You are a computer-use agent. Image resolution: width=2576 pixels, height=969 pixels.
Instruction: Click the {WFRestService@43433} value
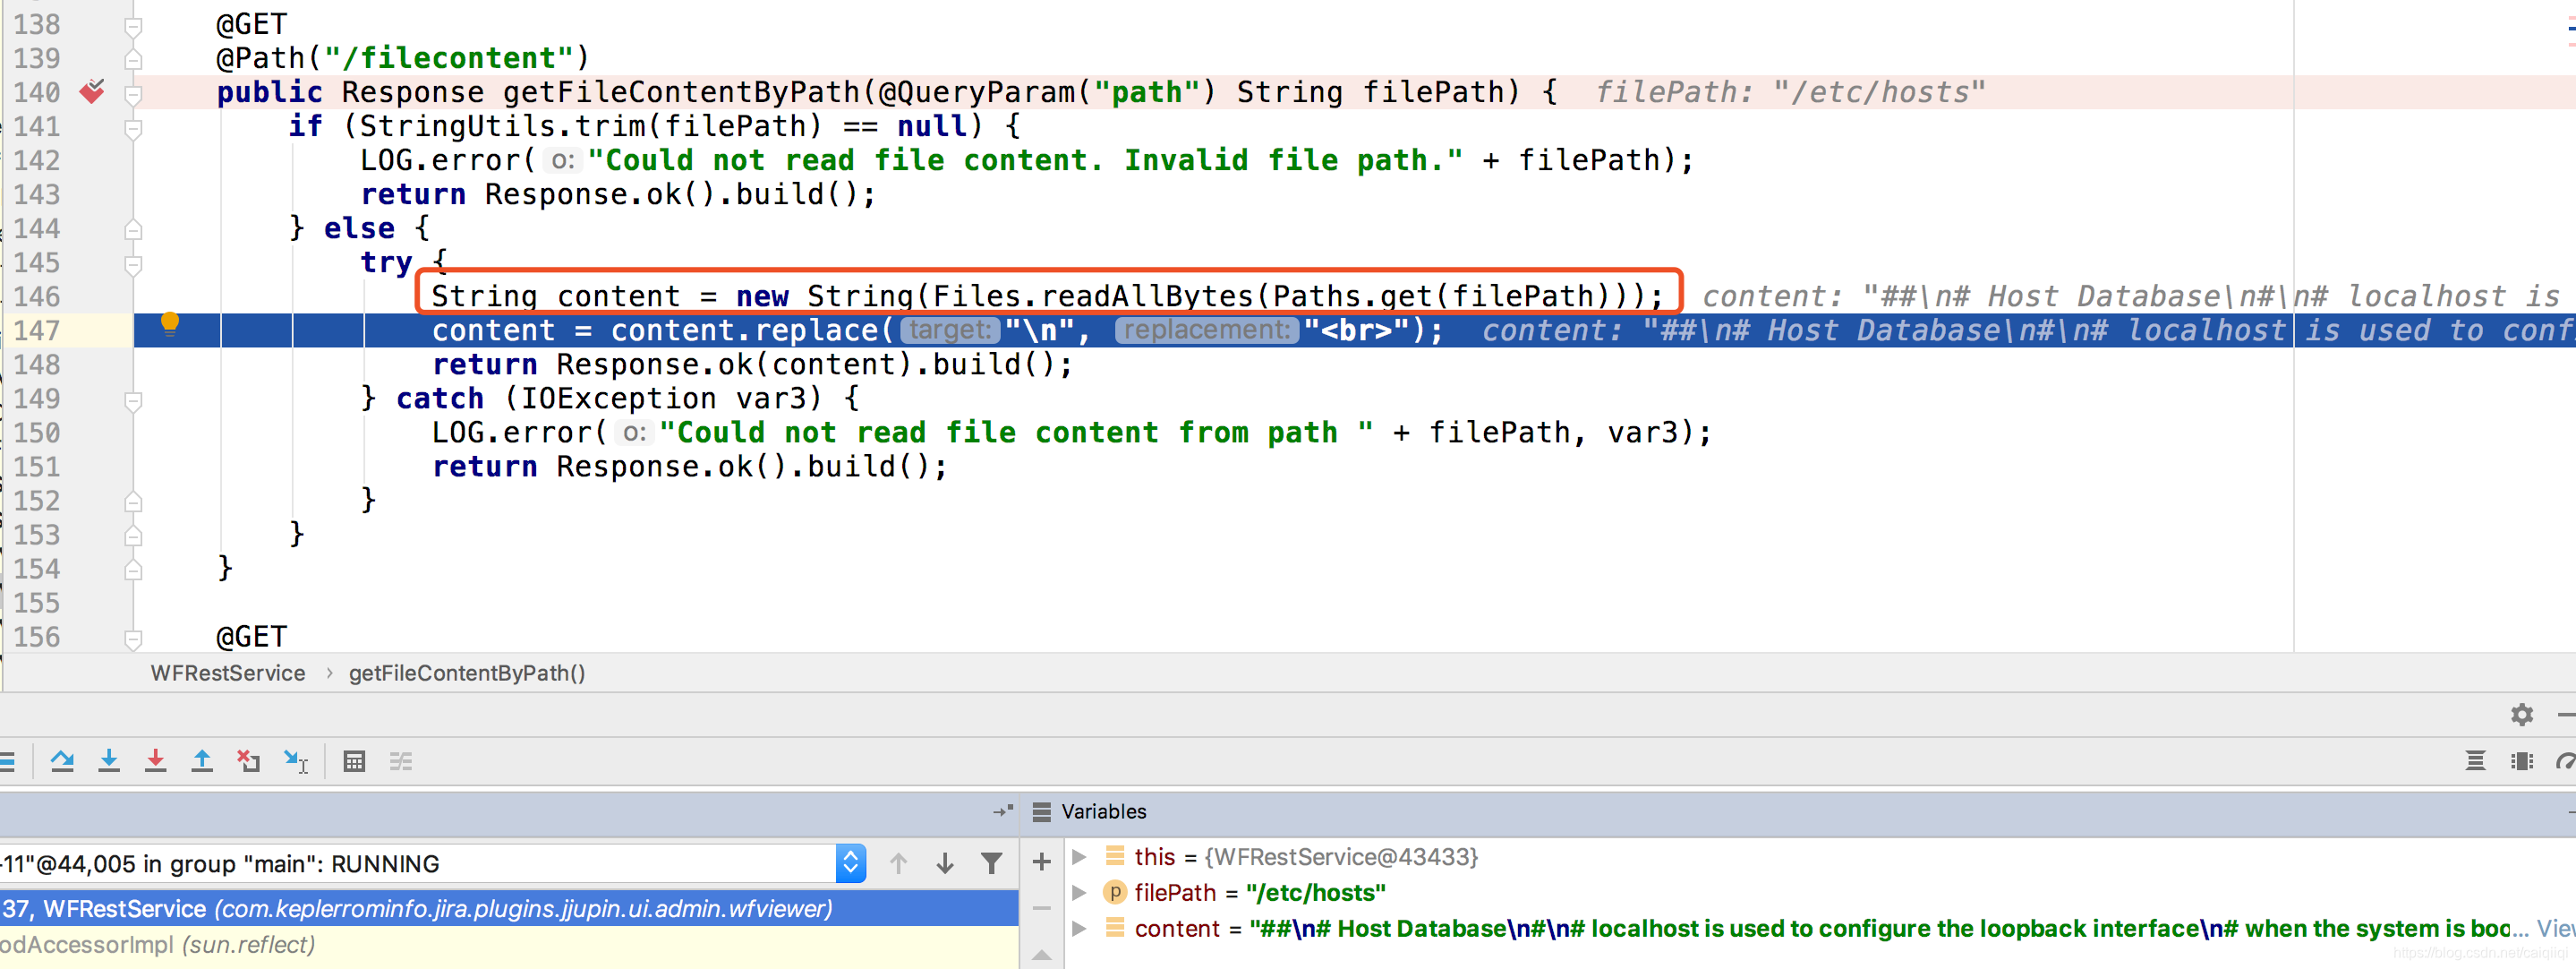(x=1341, y=857)
